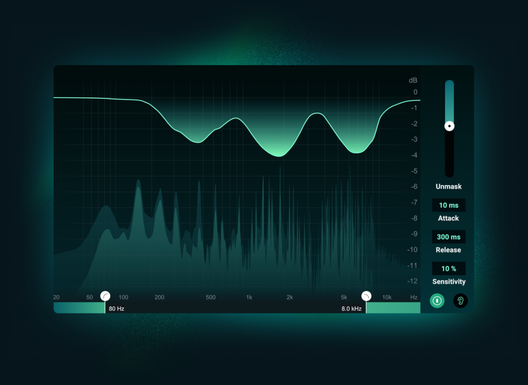Screen dimensions: 528x385
Task: Click the green high-cut band above 8 kHz
Action: pos(393,308)
